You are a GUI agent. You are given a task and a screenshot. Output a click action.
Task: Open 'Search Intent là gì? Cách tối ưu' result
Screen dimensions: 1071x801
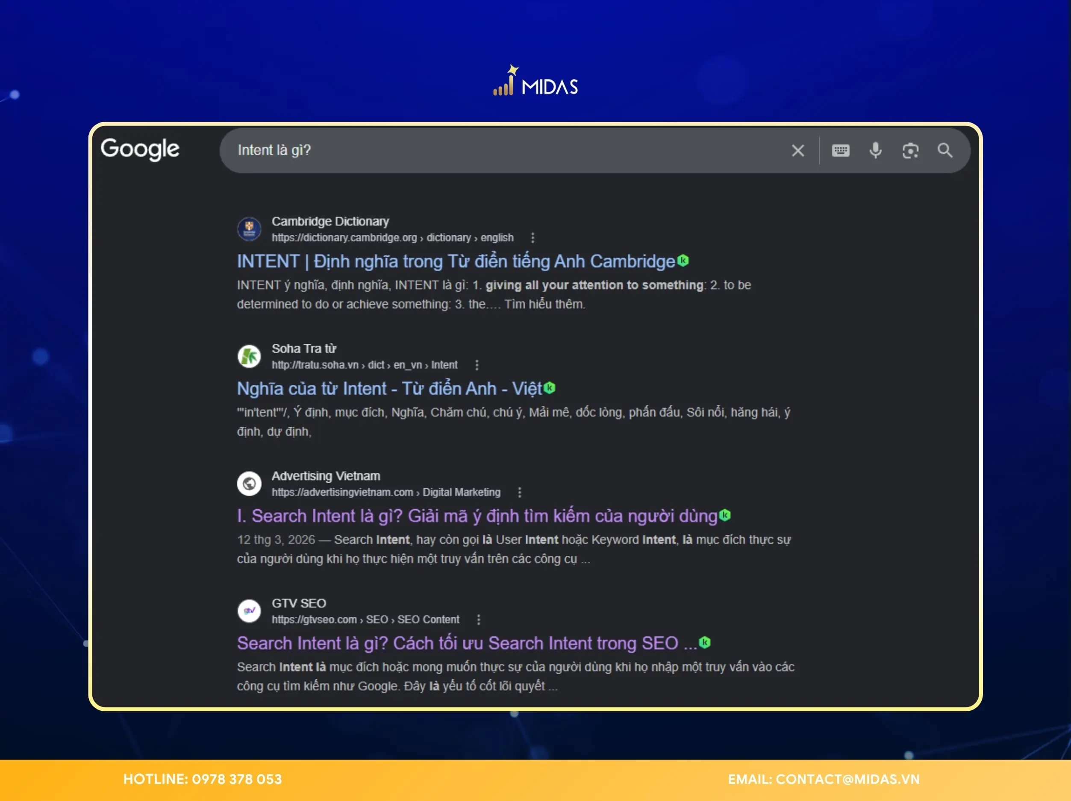[467, 643]
